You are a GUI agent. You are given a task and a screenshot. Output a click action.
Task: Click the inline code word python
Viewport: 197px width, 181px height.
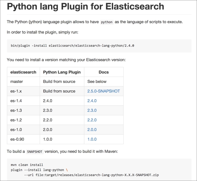107,22
